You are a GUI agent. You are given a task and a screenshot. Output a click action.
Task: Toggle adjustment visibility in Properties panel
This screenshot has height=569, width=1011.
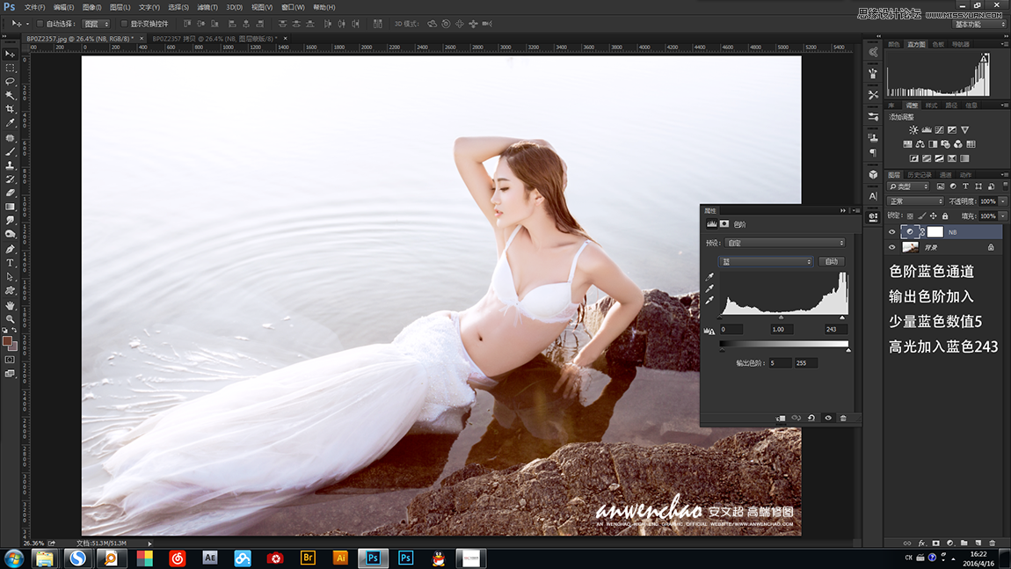click(828, 418)
